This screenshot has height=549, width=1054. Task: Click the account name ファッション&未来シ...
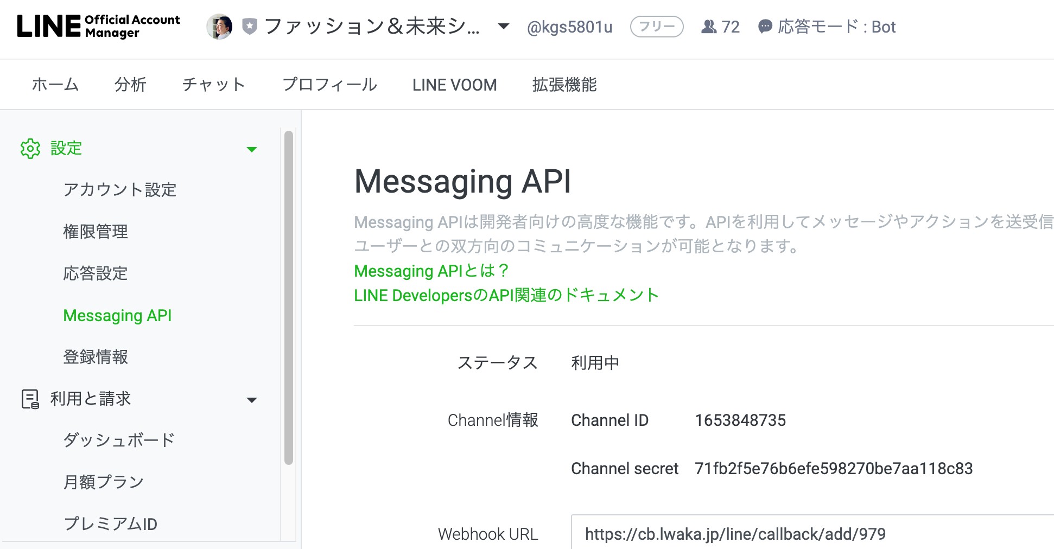[372, 26]
